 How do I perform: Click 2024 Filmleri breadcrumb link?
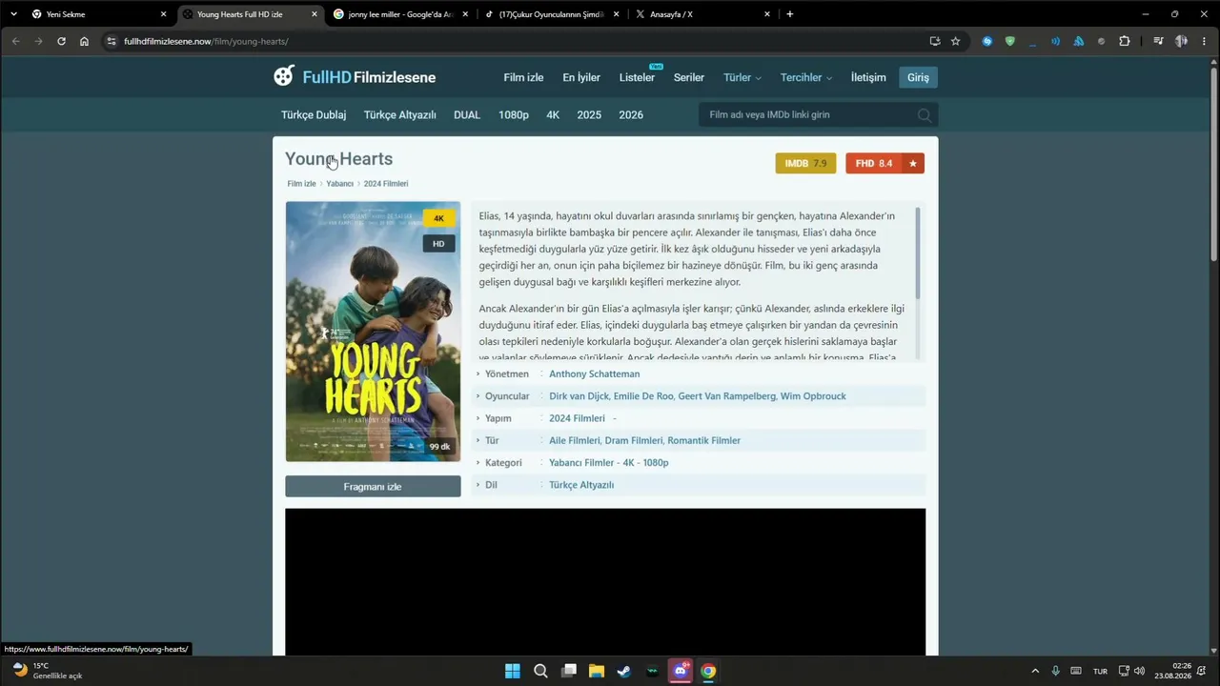pyautogui.click(x=386, y=184)
